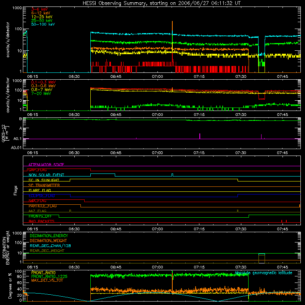
Task: Click the 'B' tick label in GOES panel
Action: 21,119
